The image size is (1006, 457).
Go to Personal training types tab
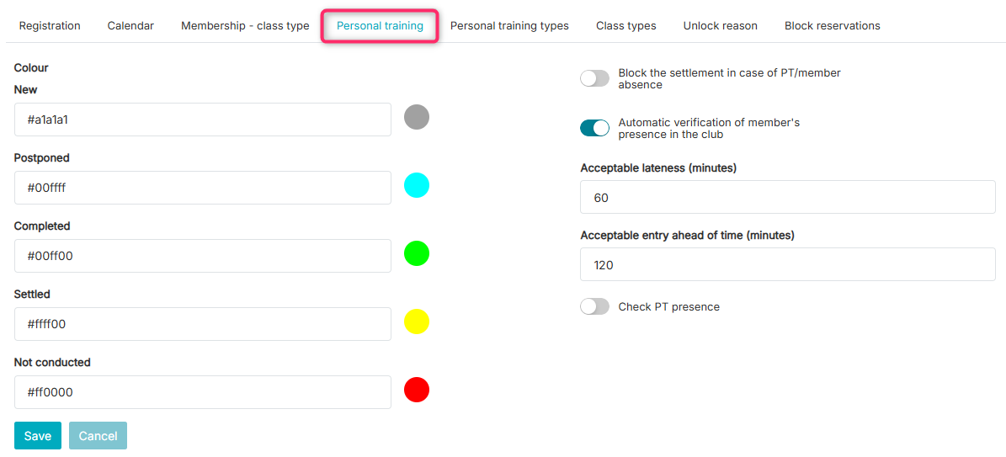tap(509, 26)
